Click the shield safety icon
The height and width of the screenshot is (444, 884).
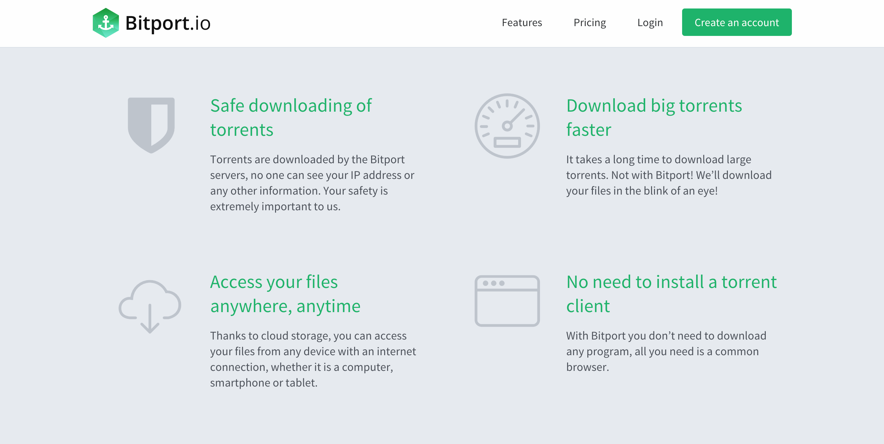coord(151,125)
